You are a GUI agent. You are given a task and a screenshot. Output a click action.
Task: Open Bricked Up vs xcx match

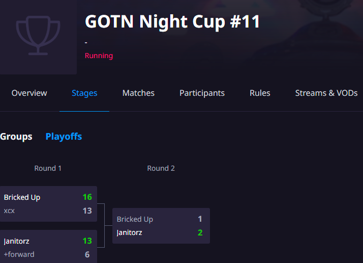pyautogui.click(x=48, y=204)
